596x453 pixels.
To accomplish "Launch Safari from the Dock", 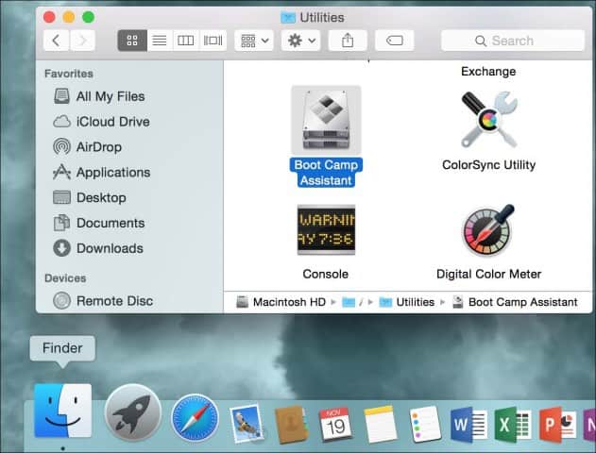I will click(195, 418).
